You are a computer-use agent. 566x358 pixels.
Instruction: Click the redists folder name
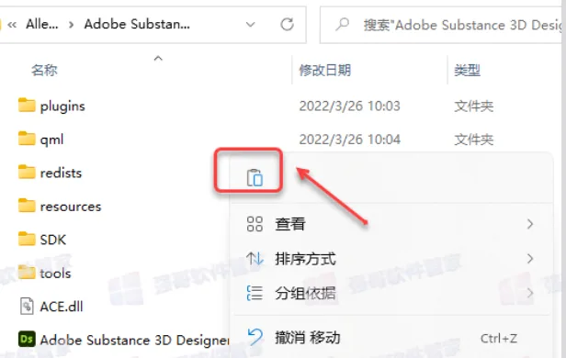coord(61,173)
